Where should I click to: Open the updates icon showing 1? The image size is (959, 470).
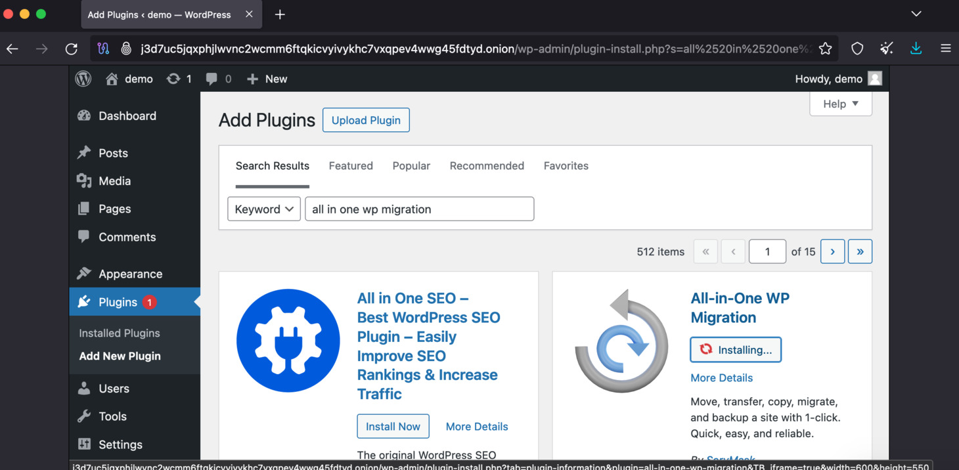(x=173, y=79)
